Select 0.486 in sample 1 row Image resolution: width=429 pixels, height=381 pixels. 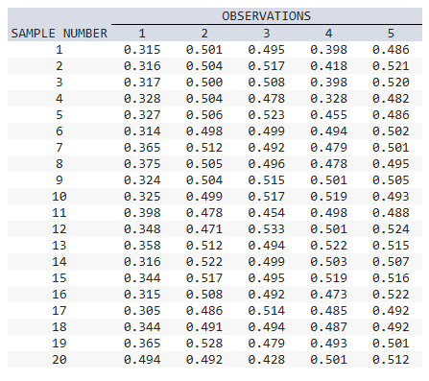pos(391,50)
